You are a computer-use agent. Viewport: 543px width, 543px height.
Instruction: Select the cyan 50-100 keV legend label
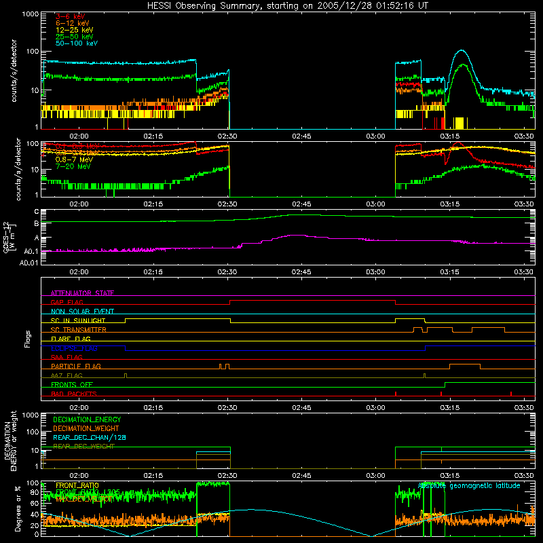(77, 43)
